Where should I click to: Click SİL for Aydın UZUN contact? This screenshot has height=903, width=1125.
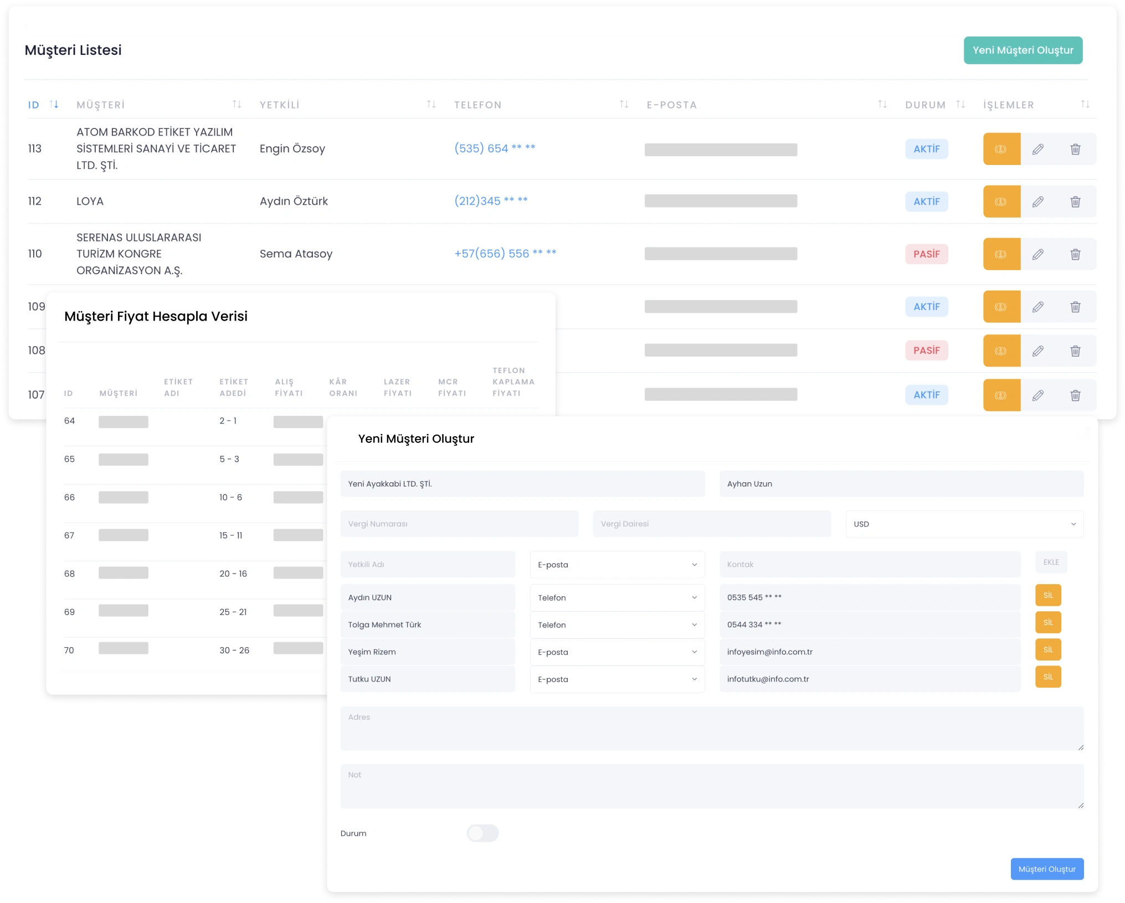1048,595
